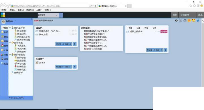Screen dimensions: 204x110
Task: Open the 教师 module in left sidebar
Action: (5, 32)
